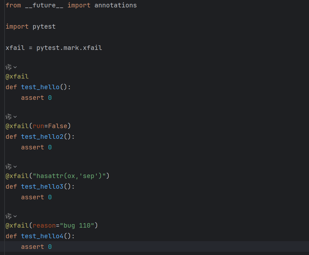The width and height of the screenshot is (309, 255).
Task: Click assert 0 on the highlighted current line
Action: [36, 247]
